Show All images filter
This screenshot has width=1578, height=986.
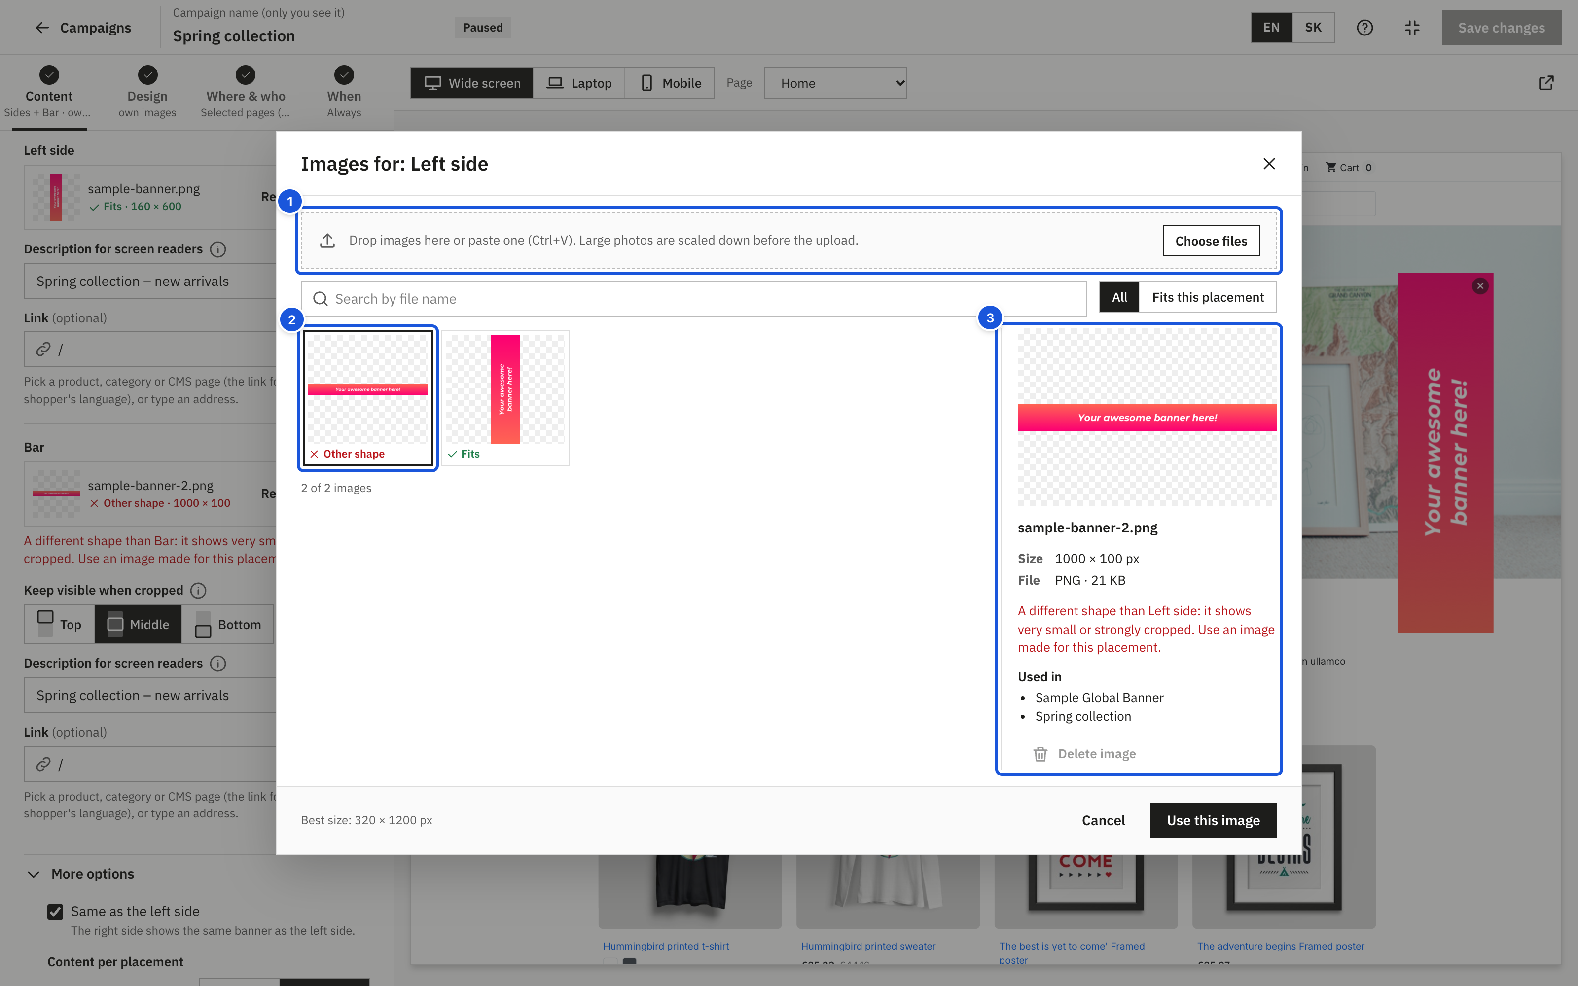click(1119, 297)
